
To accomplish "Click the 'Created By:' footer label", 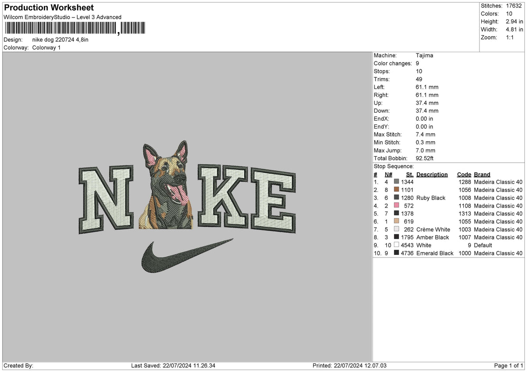I will coord(18,365).
